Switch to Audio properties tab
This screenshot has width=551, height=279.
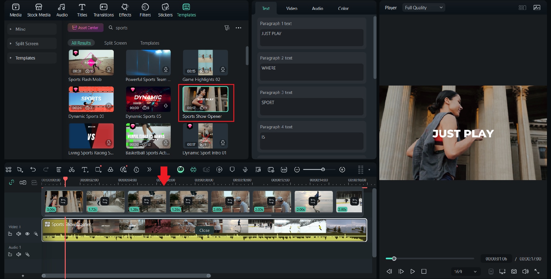(317, 9)
